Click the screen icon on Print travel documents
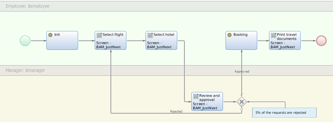 coord(274,35)
